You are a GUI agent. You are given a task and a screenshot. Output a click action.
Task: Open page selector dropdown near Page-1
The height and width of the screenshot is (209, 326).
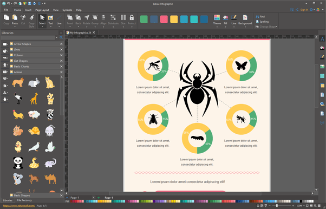coord(93,198)
